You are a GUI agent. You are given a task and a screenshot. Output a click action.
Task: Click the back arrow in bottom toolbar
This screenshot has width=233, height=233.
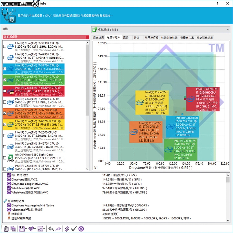coord(51,229)
